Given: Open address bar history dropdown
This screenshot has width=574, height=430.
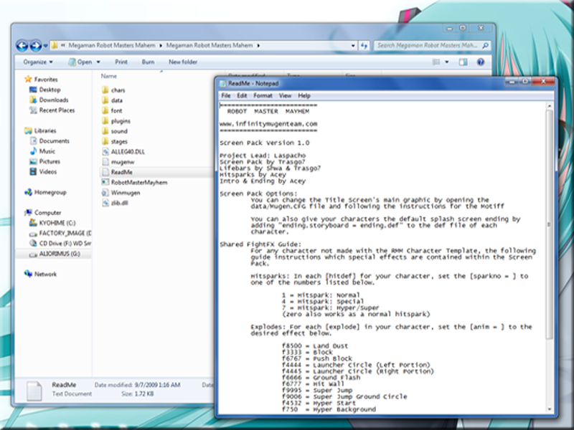Looking at the screenshot, I should pos(353,46).
